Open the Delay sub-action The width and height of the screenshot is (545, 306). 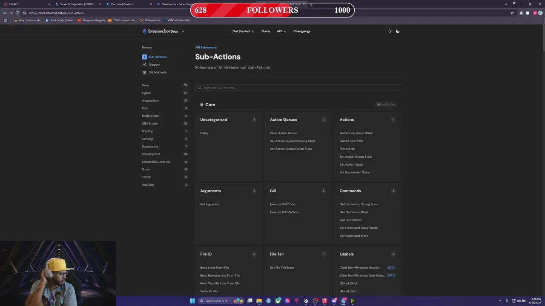(204, 133)
